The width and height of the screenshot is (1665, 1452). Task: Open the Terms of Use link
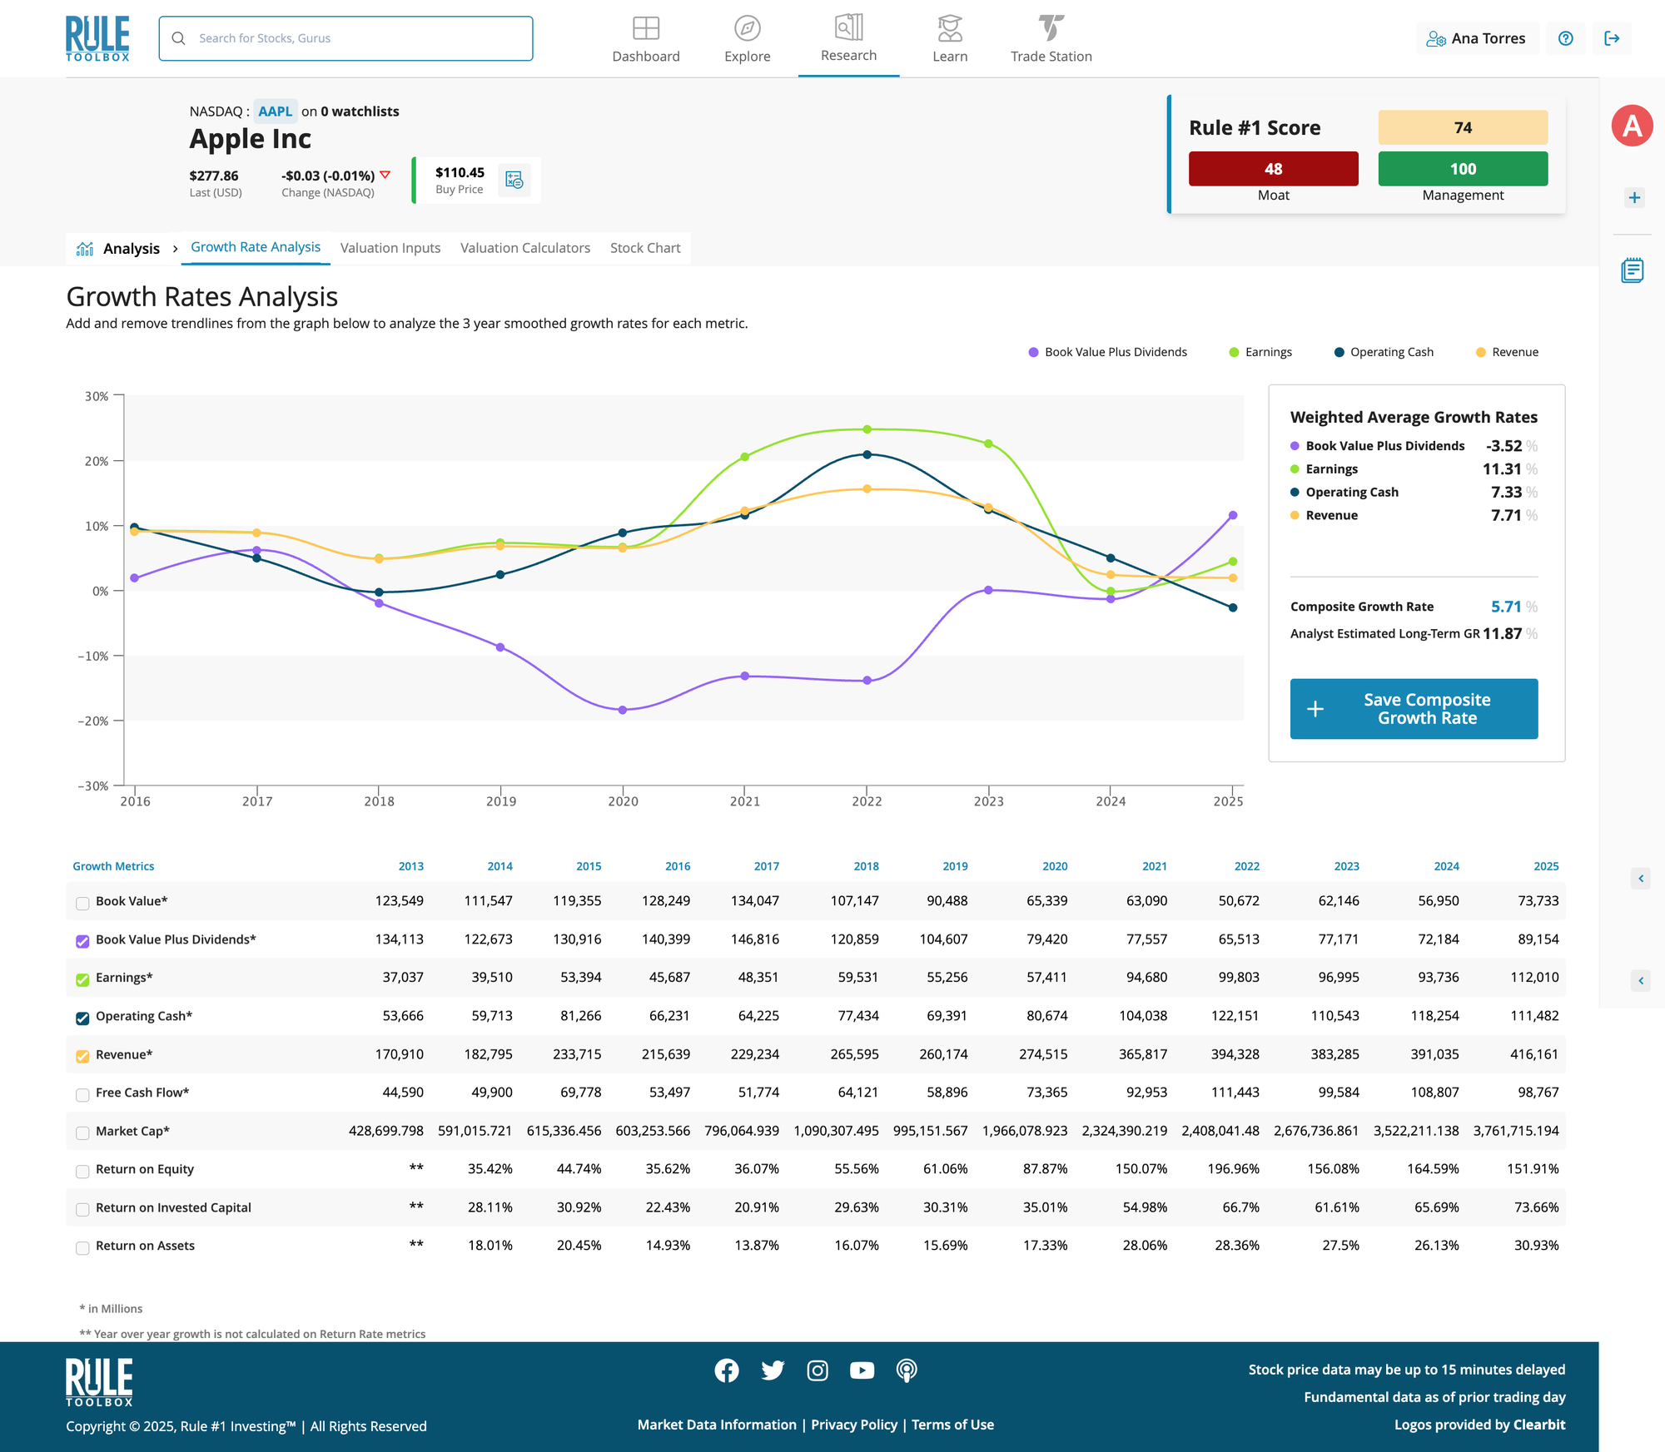click(x=952, y=1425)
